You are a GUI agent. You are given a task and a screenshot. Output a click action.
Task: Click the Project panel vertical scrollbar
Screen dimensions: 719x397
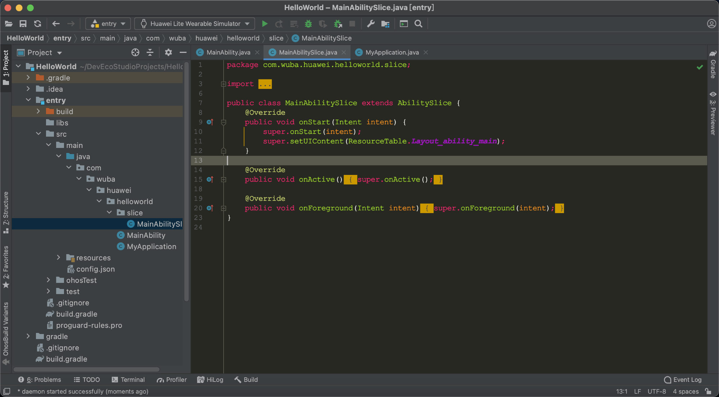186,182
